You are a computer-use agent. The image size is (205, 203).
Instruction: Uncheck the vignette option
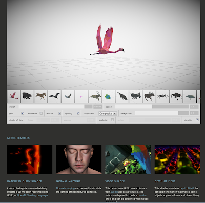pyautogui.click(x=197, y=120)
